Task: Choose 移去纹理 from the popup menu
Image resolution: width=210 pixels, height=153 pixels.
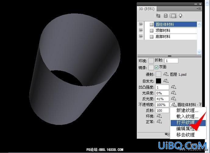Action: pos(188,135)
